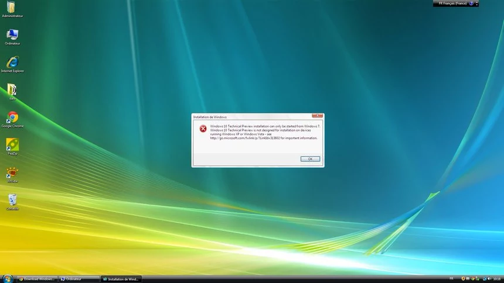Screen dimensions: 504x283
Task: Open Google Chrome desktop shortcut
Action: click(x=12, y=120)
